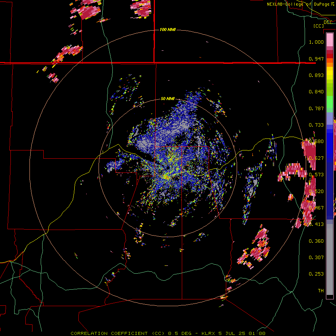Pick the gray color bar segment
The image size is (336, 336).
click(x=330, y=259)
